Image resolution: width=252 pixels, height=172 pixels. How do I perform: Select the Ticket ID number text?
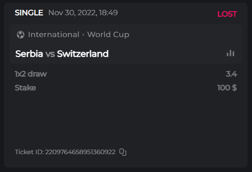click(80, 152)
